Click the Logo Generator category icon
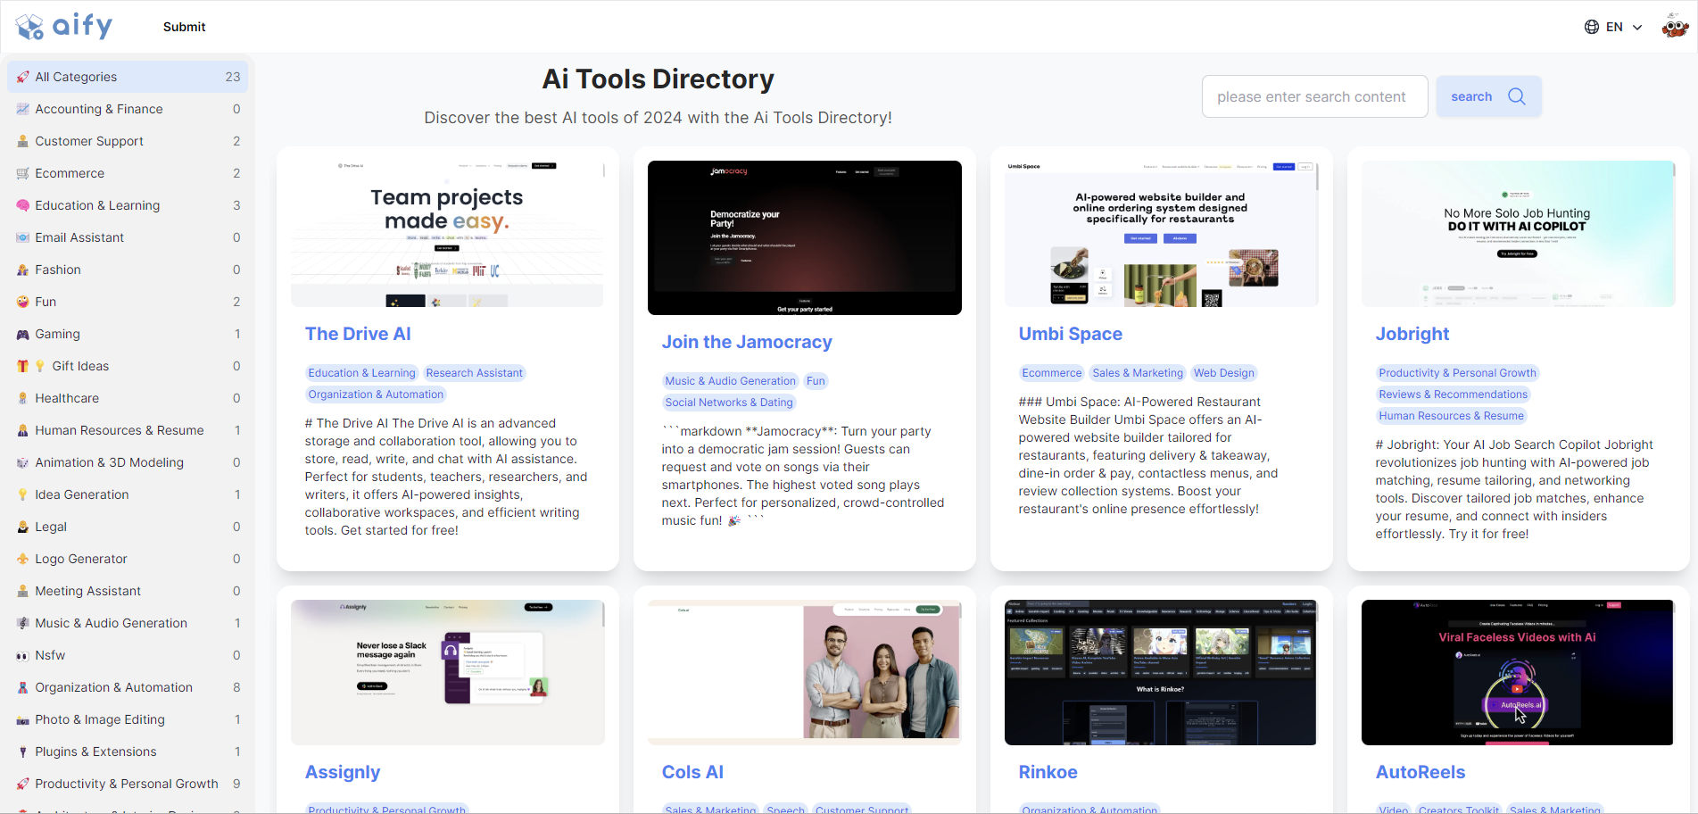The height and width of the screenshot is (814, 1698). [23, 559]
